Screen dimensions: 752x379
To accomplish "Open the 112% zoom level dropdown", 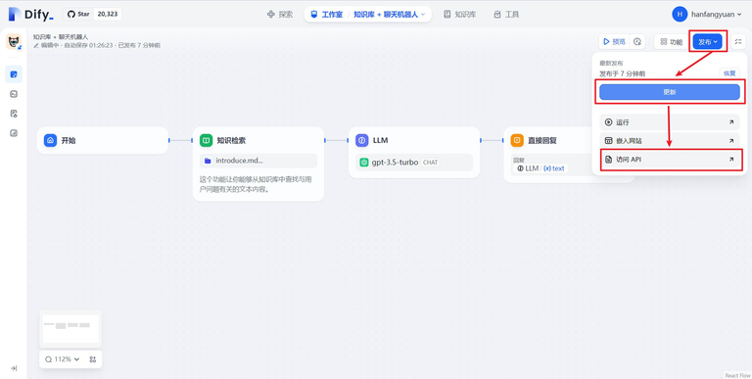I will click(63, 358).
